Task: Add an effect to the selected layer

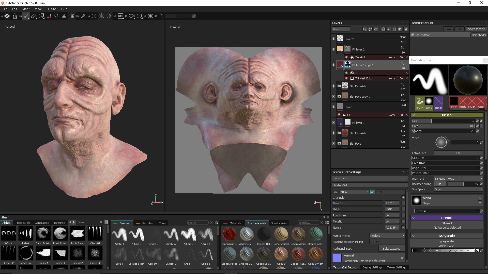Action: 365,29
